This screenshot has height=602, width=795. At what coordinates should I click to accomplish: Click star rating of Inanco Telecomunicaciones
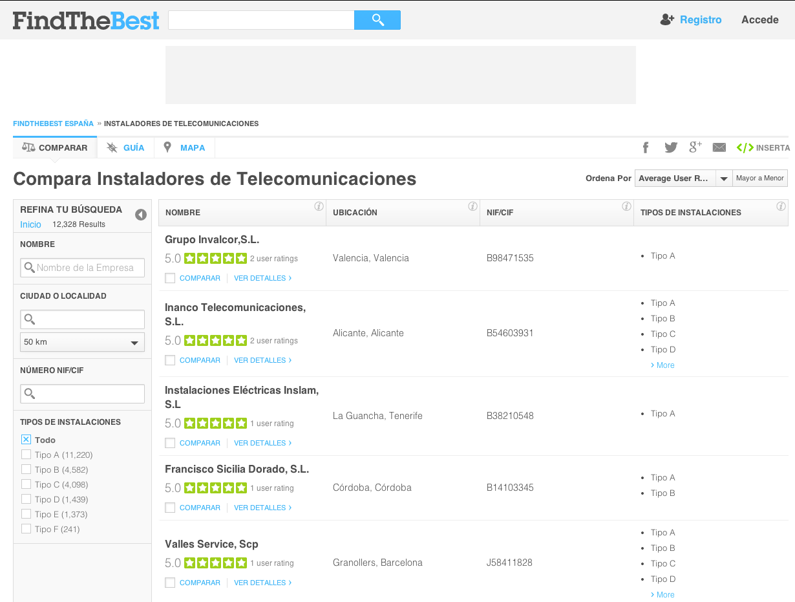pos(215,340)
